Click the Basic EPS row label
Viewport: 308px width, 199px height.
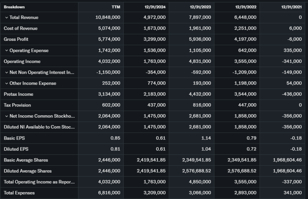click(14, 138)
